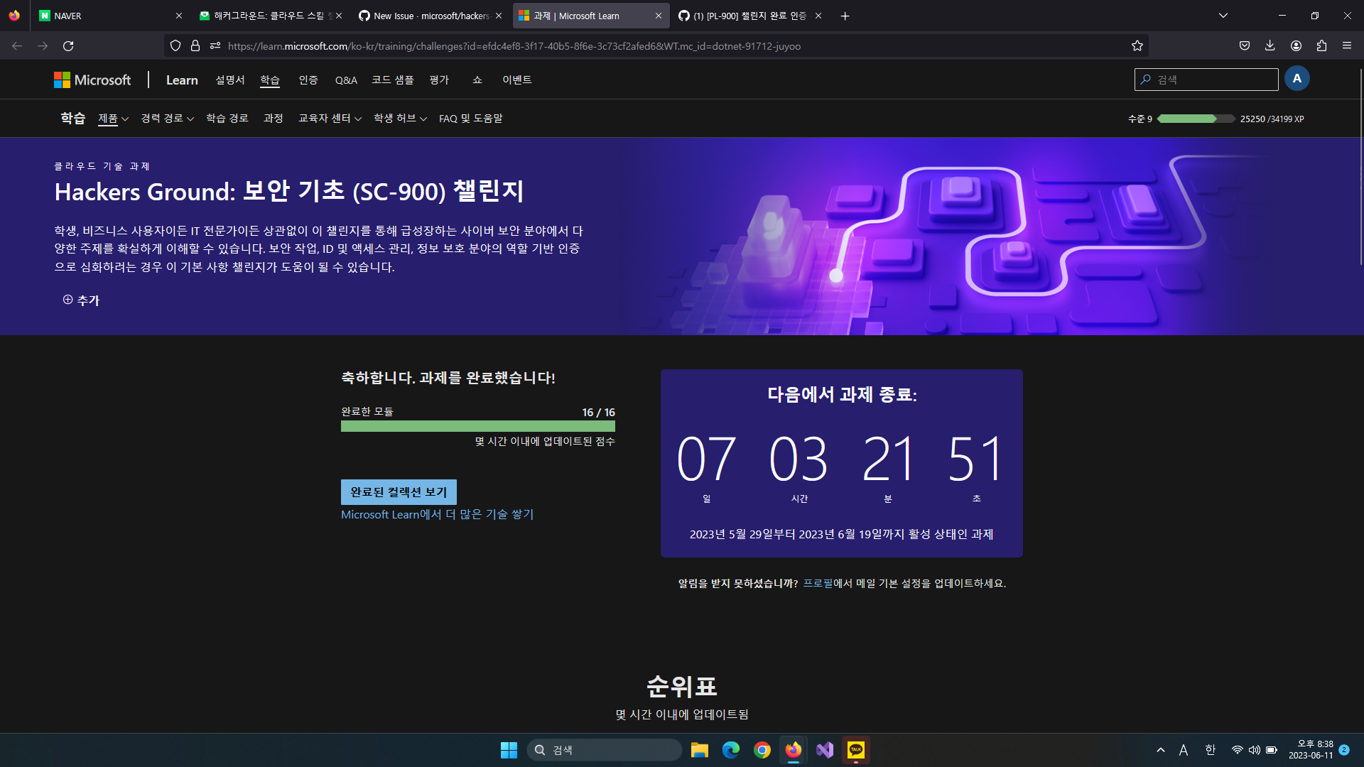Open the browser tab list chevron
The image size is (1364, 767).
tap(1223, 15)
